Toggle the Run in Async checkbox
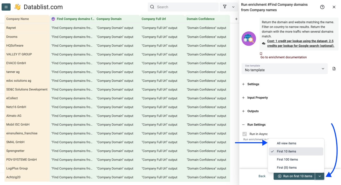 pyautogui.click(x=245, y=134)
